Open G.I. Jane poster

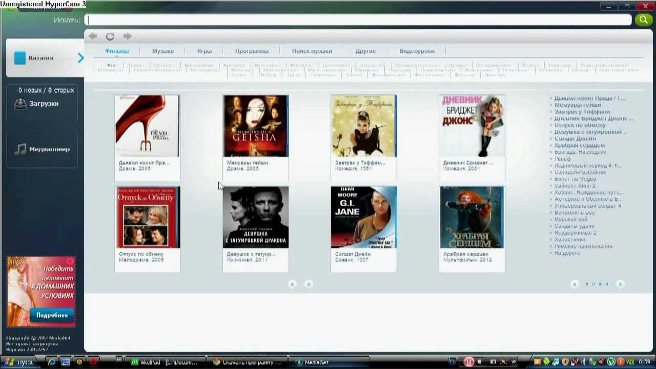coord(364,217)
